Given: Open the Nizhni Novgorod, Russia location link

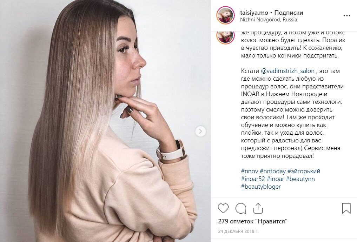Looking at the screenshot, I should coord(269,20).
